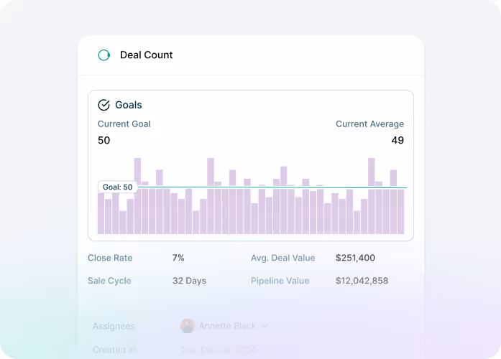Click the current goal value 50
Image resolution: width=501 pixels, height=359 pixels.
(x=104, y=141)
